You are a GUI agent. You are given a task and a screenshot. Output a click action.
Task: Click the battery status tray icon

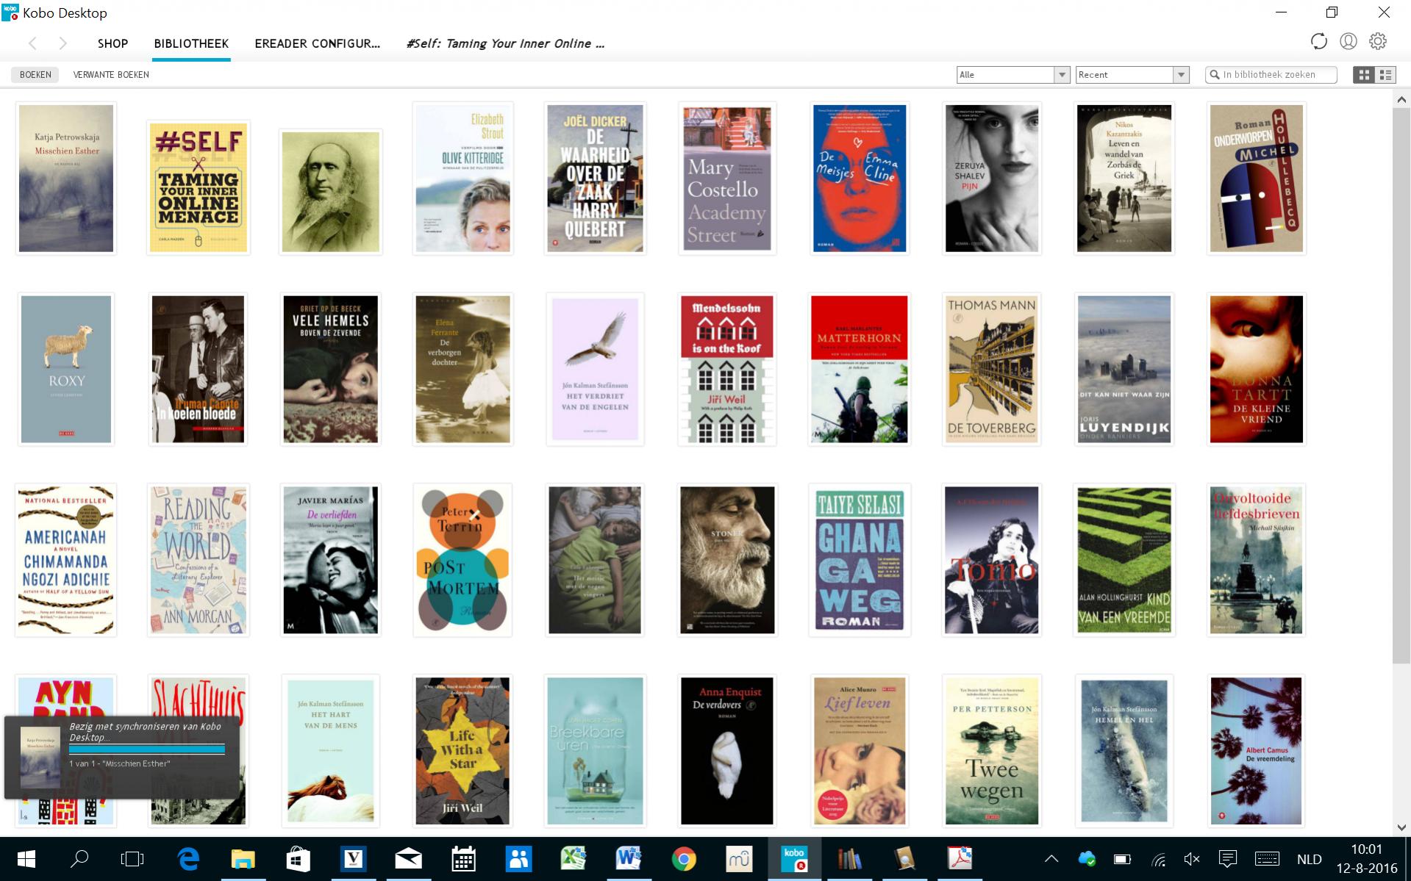click(x=1122, y=859)
